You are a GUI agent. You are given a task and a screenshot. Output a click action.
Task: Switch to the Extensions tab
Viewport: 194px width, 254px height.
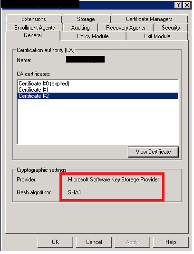click(x=34, y=19)
